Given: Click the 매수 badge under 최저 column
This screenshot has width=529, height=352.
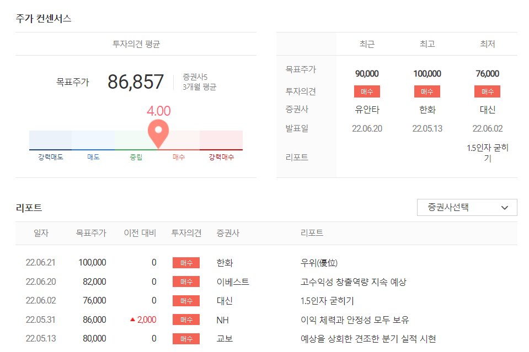Looking at the screenshot, I should [x=487, y=91].
